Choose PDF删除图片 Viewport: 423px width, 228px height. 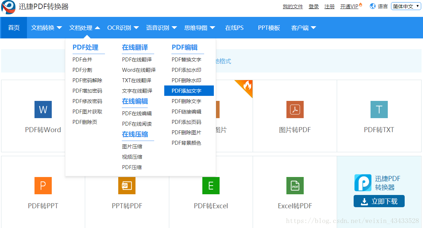(x=187, y=132)
